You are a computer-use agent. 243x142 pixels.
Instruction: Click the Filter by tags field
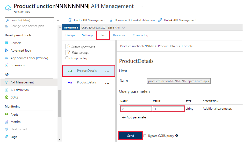click(89, 52)
